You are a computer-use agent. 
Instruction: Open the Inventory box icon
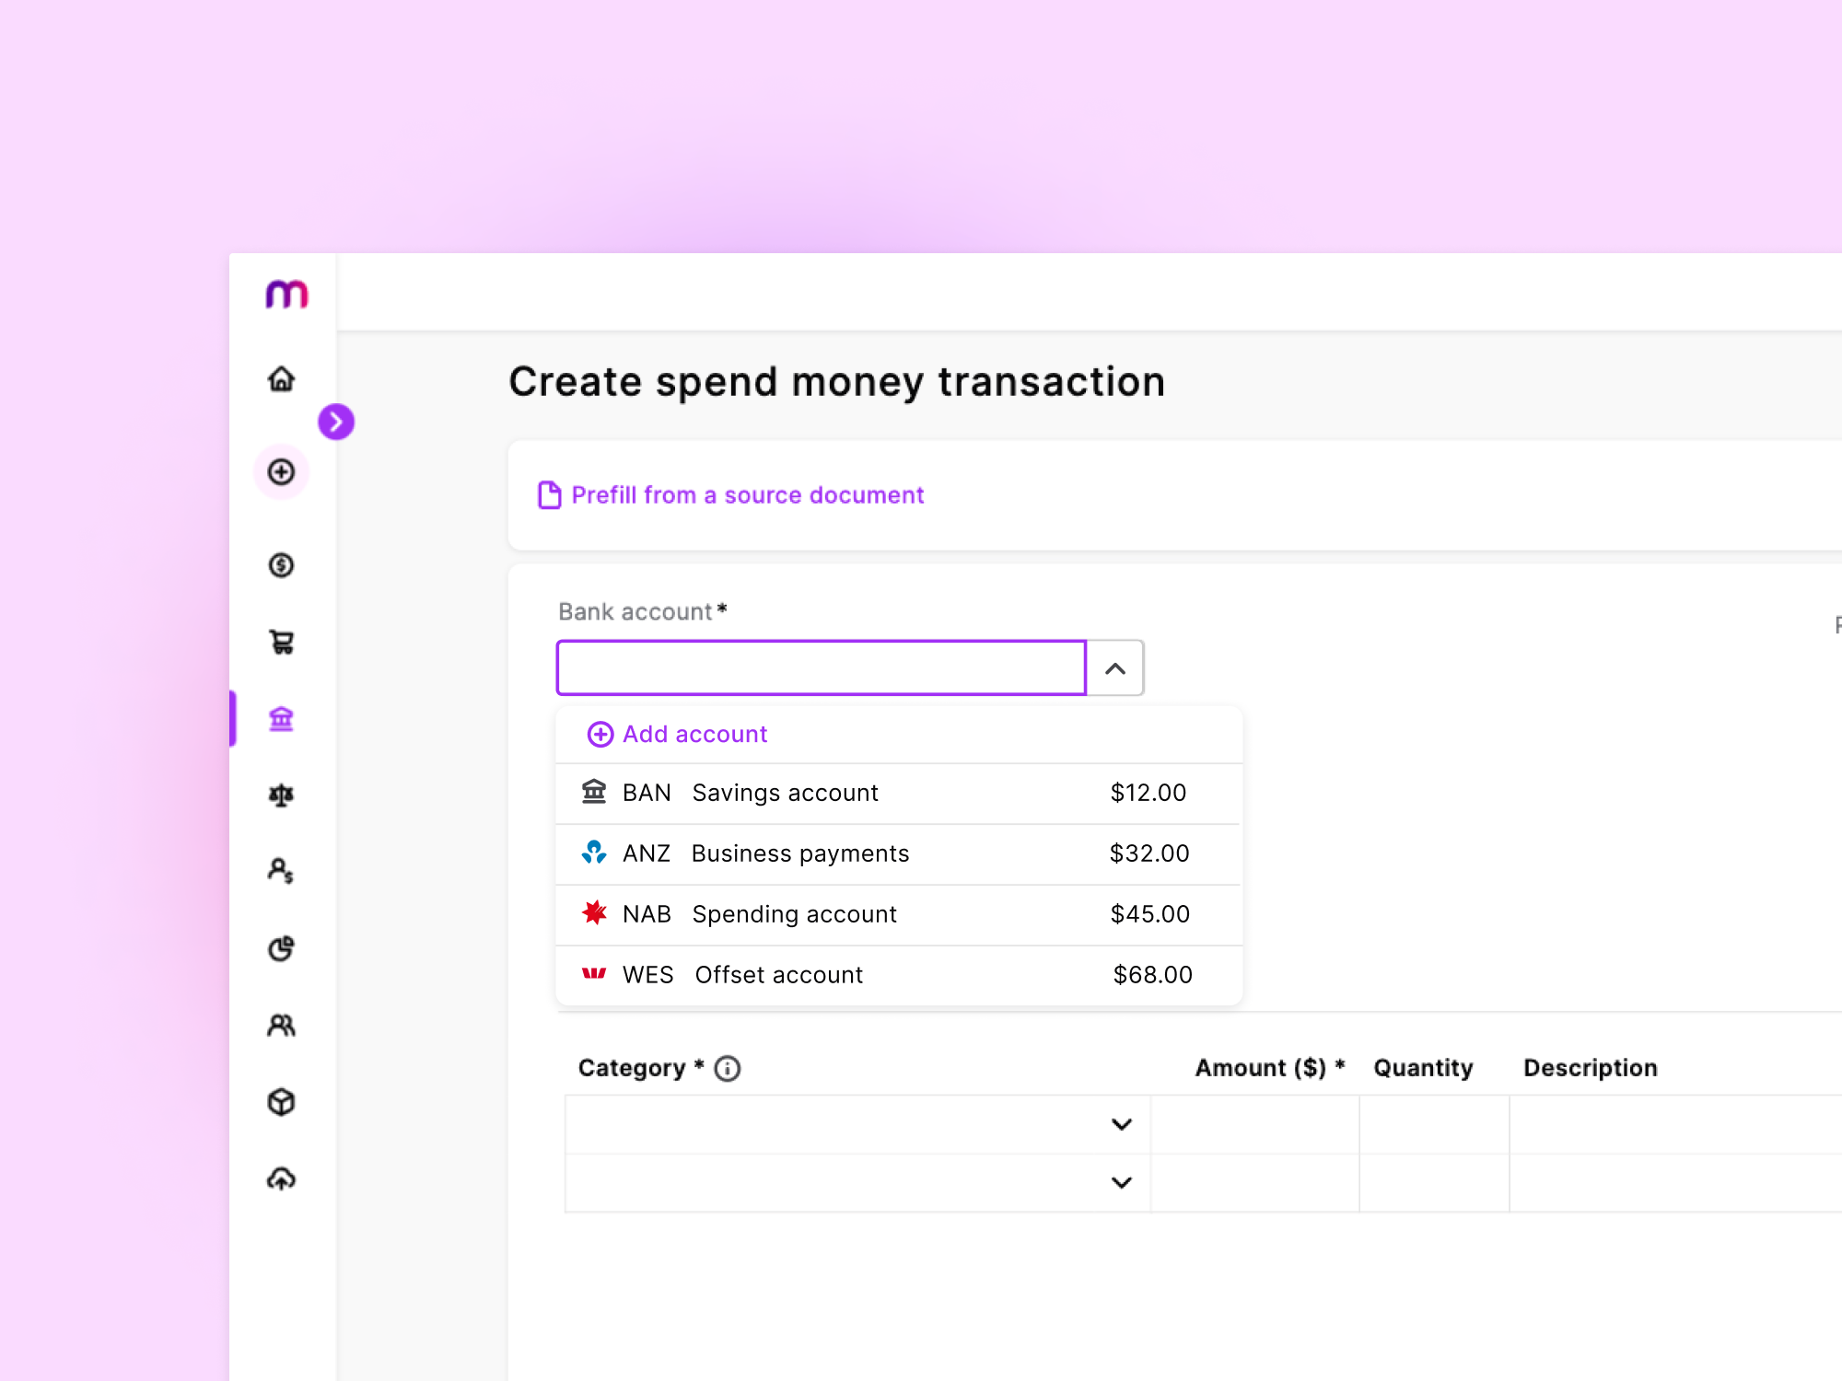pyautogui.click(x=282, y=1102)
